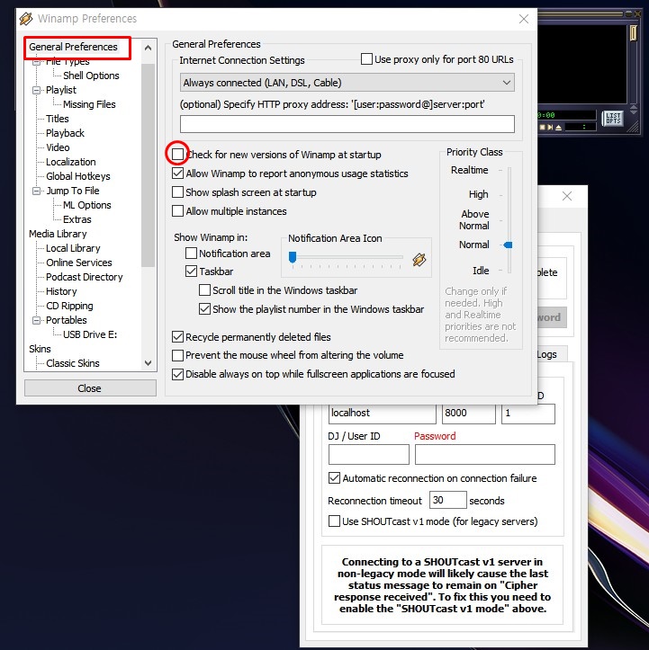649x650 pixels.
Task: Open Podcast Directory preferences
Action: click(85, 277)
